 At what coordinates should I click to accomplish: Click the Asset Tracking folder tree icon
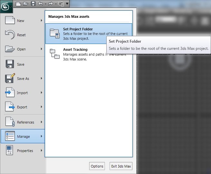[55, 54]
